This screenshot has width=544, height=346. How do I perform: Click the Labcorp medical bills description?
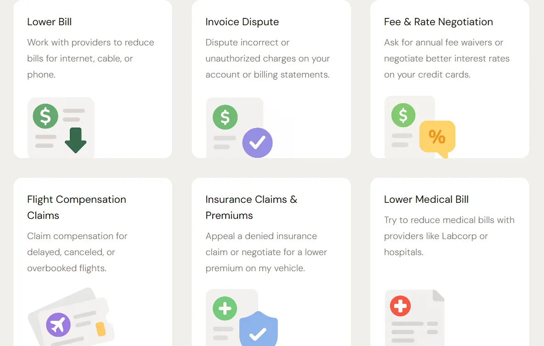449,236
